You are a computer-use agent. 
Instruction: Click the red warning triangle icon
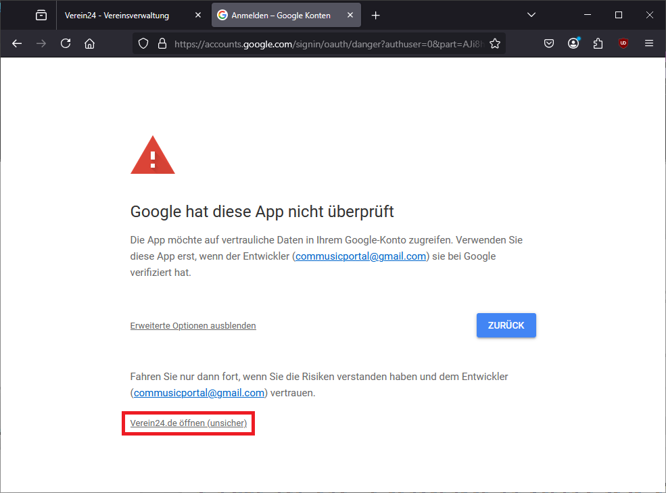coord(153,156)
